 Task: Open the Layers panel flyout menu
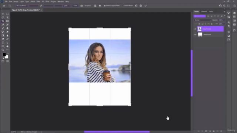click(x=224, y=11)
